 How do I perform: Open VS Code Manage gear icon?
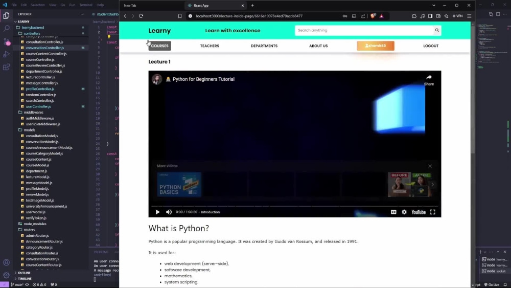6,275
